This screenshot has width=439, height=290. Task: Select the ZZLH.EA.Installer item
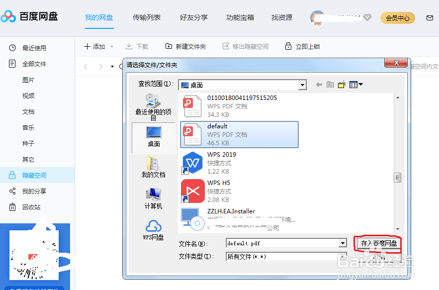point(239,219)
